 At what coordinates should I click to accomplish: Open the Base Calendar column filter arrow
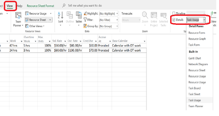[145, 41]
